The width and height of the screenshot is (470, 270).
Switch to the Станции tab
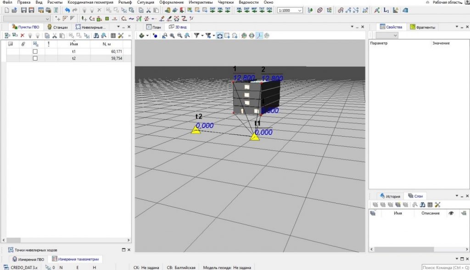tap(57, 27)
